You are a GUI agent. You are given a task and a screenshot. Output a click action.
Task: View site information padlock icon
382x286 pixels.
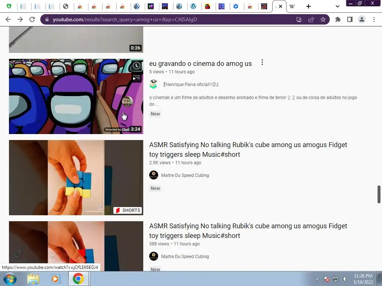47,19
